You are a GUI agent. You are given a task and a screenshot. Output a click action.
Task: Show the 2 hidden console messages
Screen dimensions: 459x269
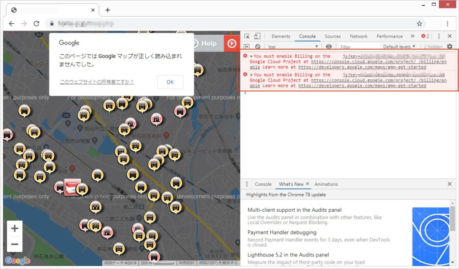click(433, 46)
